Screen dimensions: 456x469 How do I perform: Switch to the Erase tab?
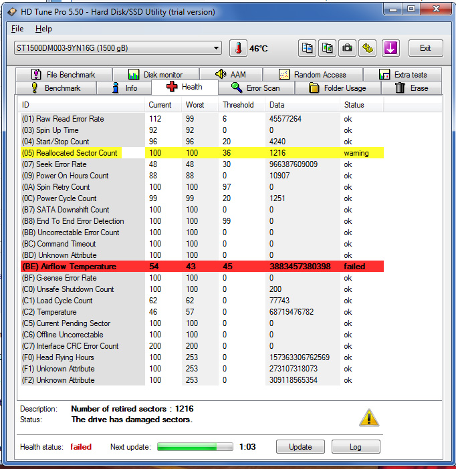coord(411,88)
